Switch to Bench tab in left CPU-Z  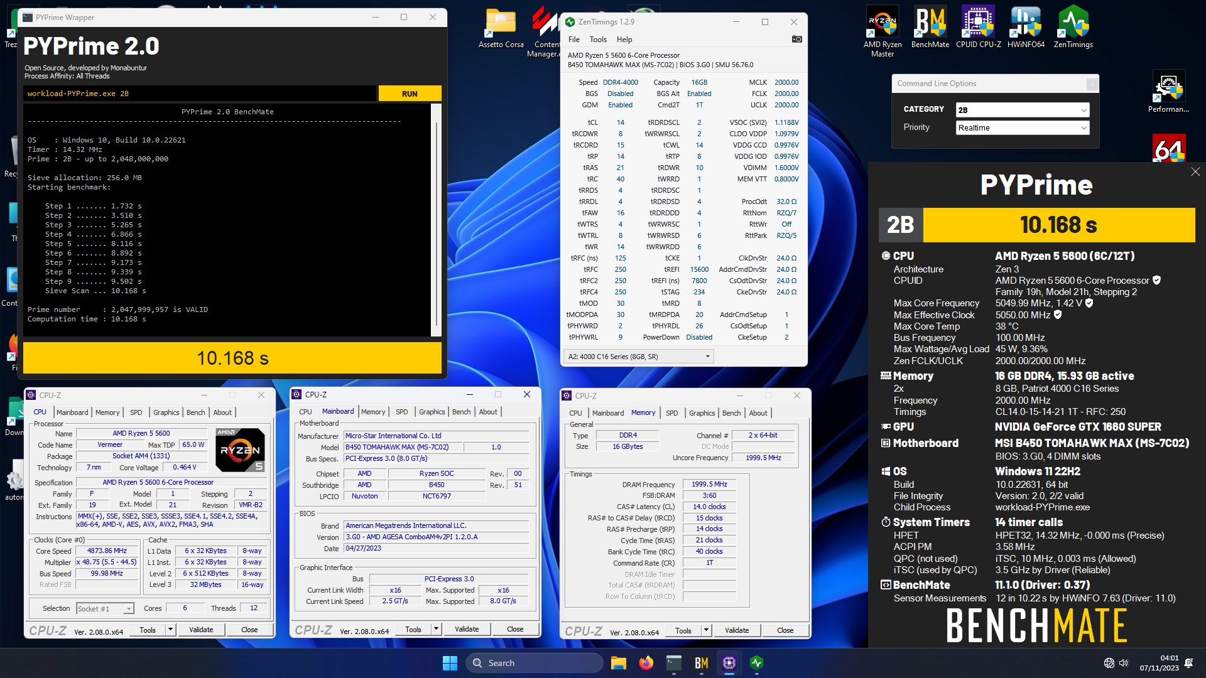pyautogui.click(x=196, y=412)
